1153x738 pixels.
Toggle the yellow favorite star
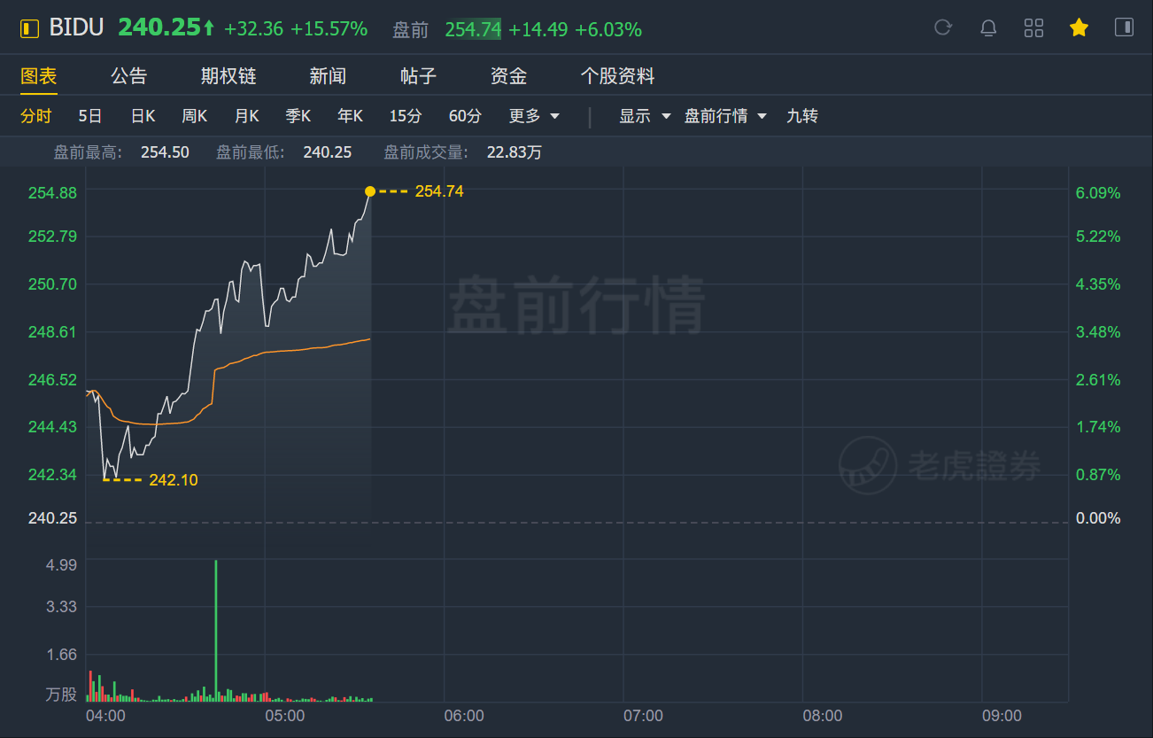point(1079,27)
